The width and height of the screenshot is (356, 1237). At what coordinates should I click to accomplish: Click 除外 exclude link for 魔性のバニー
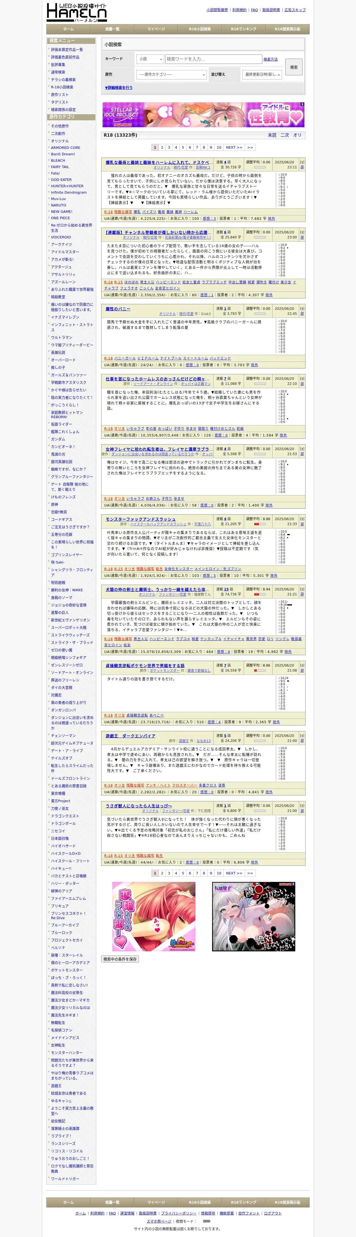[x=255, y=365]
